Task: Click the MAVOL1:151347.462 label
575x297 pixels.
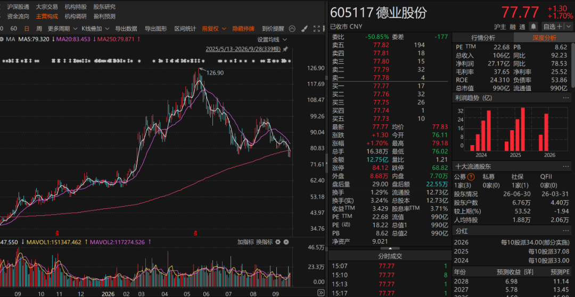Action: tap(54, 242)
